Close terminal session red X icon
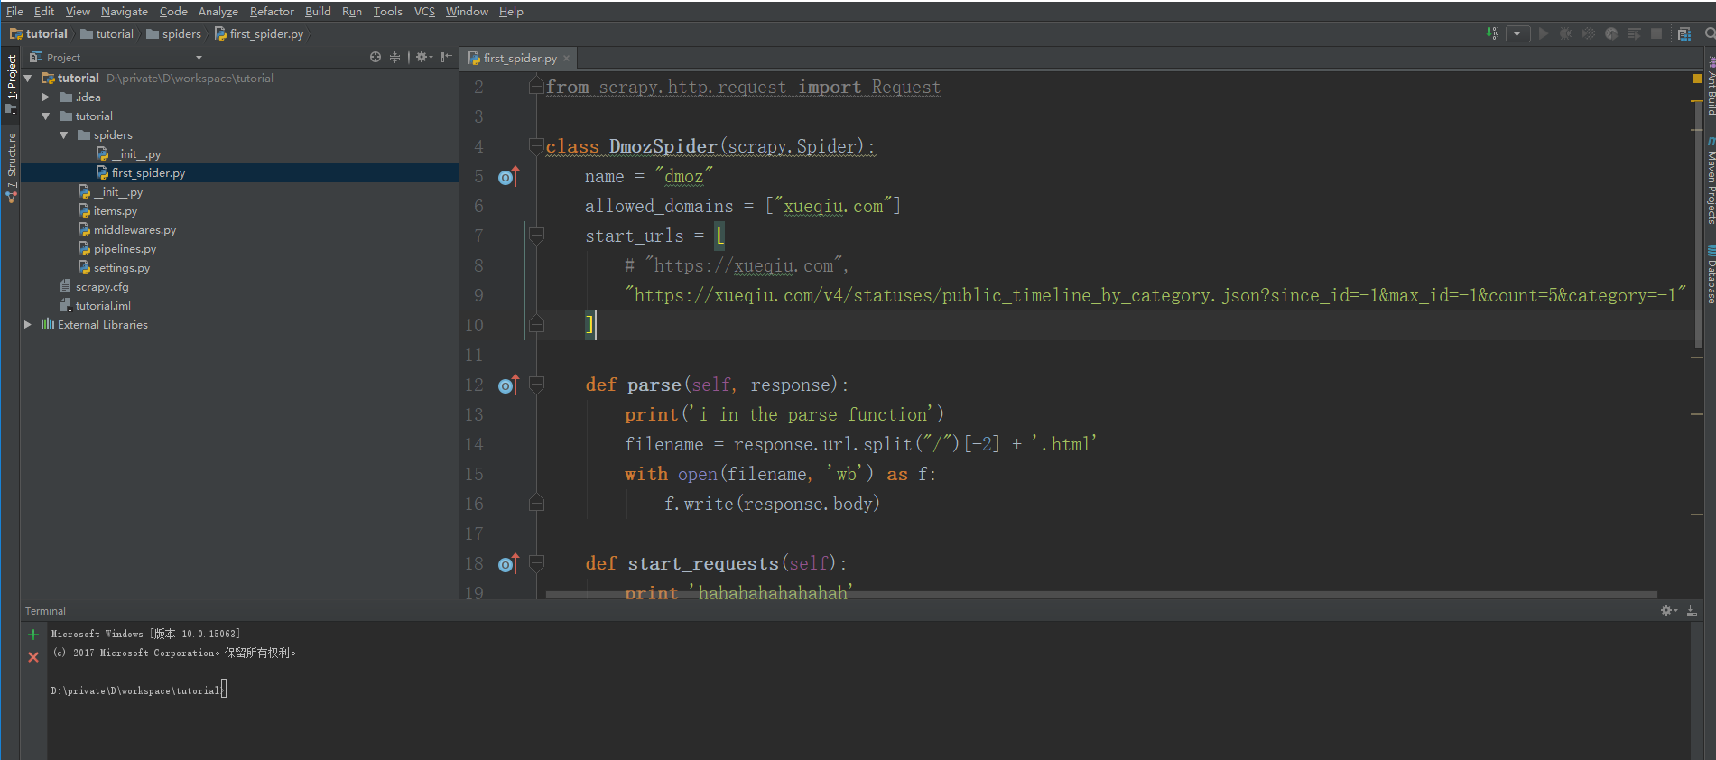Image resolution: width=1716 pixels, height=760 pixels. click(33, 657)
